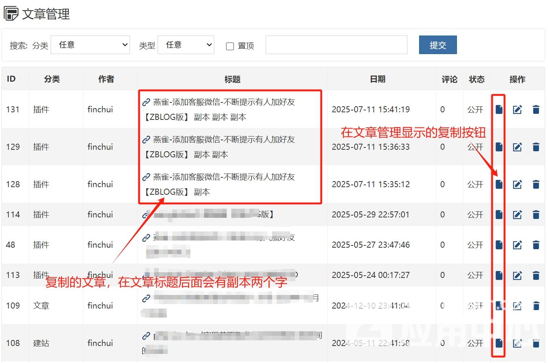This screenshot has width=548, height=363.
Task: Click the 文章管理 page title text
Action: (x=46, y=14)
